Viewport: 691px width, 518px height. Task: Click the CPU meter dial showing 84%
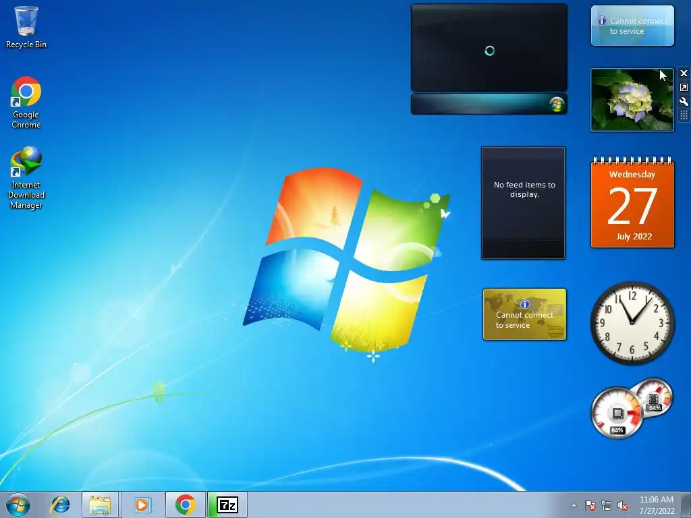click(x=617, y=413)
